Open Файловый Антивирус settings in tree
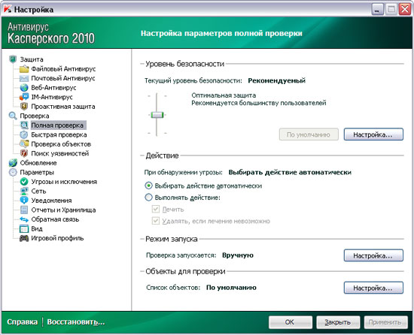The width and height of the screenshot is (414, 335). pyautogui.click(x=63, y=69)
